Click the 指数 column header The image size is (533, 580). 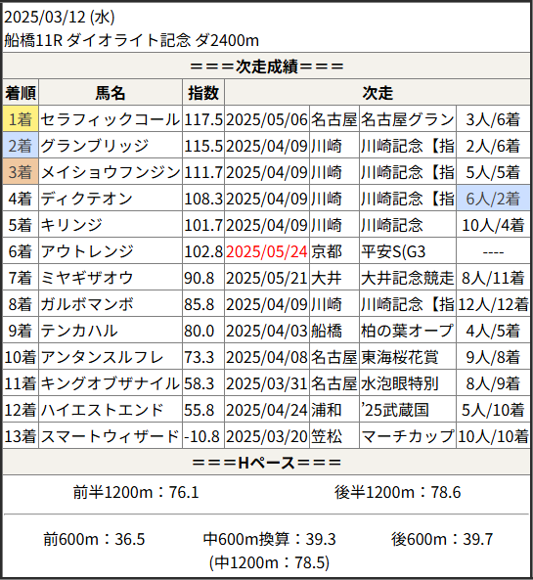coord(203,93)
